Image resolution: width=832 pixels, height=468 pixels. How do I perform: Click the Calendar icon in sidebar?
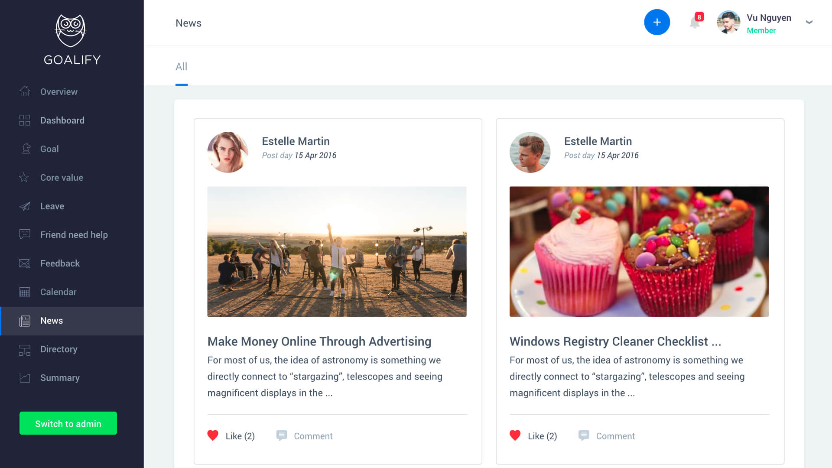[25, 292]
